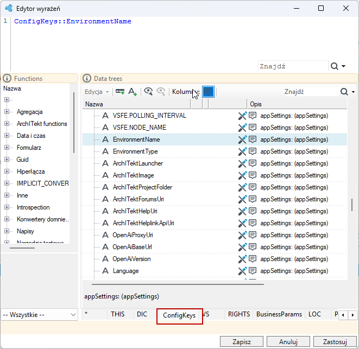Screen dimensions: 359x349
Task: Click the Data trees horizontal scrollbar
Action: [178, 284]
